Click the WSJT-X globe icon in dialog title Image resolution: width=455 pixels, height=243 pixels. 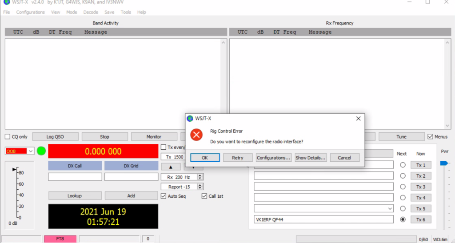(190, 119)
